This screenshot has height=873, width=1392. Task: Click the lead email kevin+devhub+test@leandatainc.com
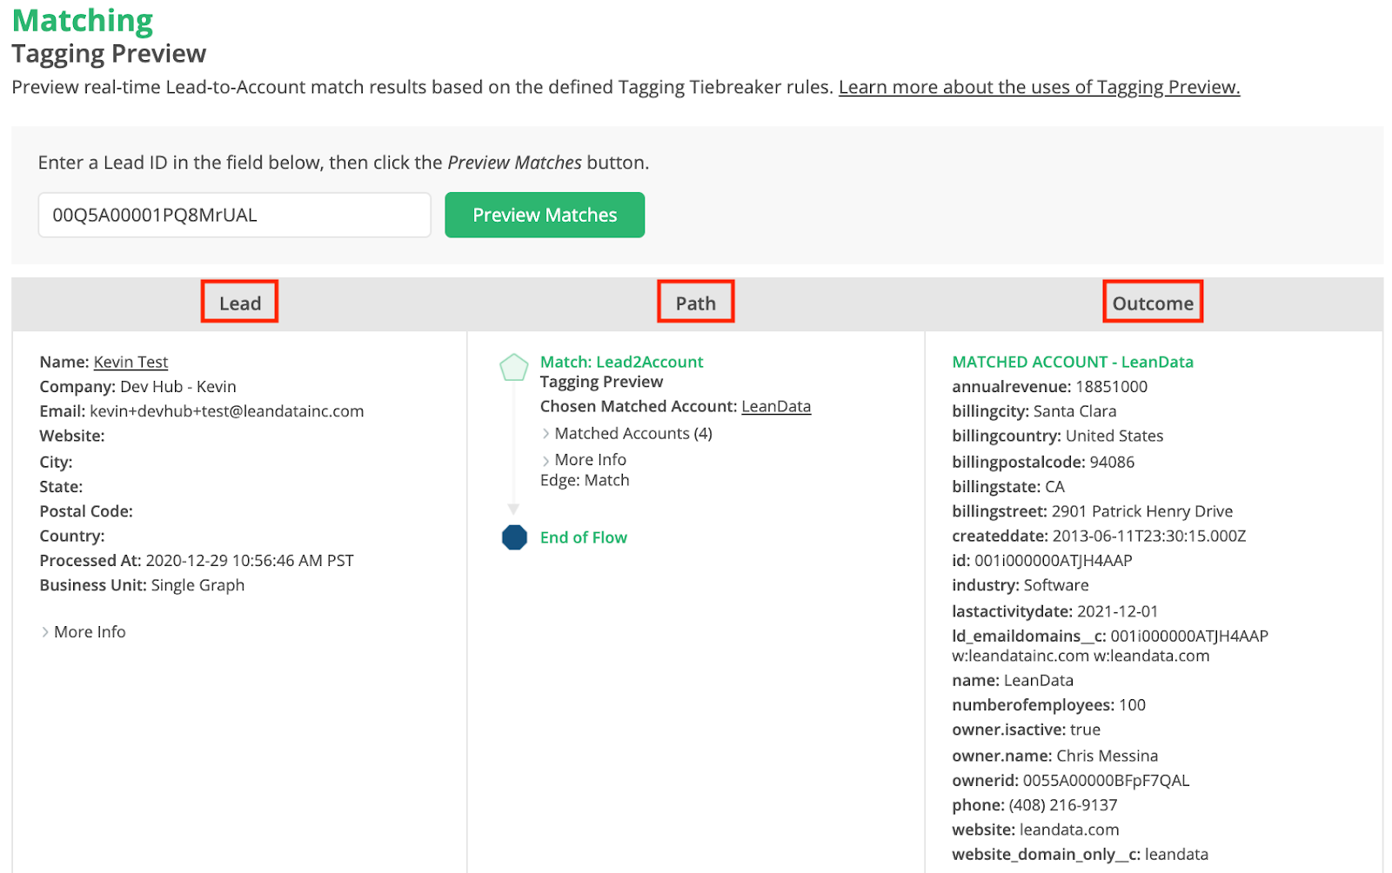[227, 411]
